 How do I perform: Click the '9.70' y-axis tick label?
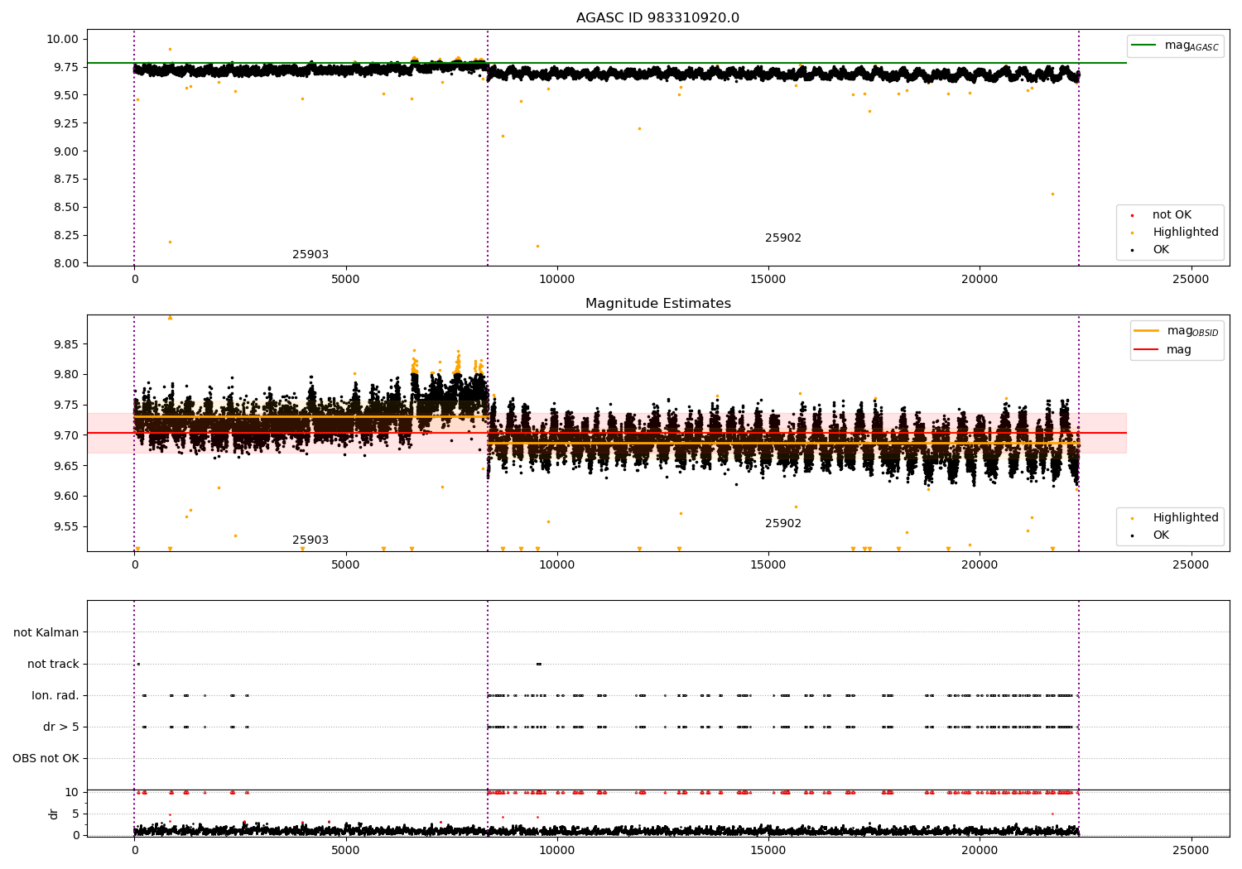click(x=66, y=435)
